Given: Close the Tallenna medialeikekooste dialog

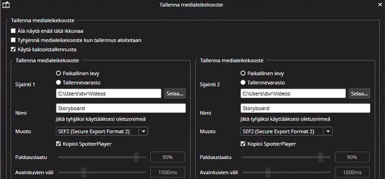Looking at the screenshot, I should click(380, 5).
